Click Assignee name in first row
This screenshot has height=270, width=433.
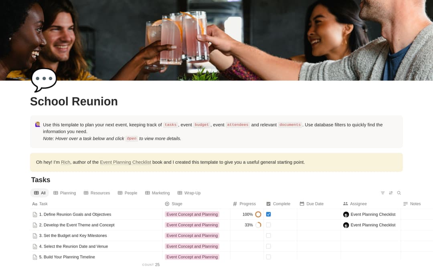(373, 214)
